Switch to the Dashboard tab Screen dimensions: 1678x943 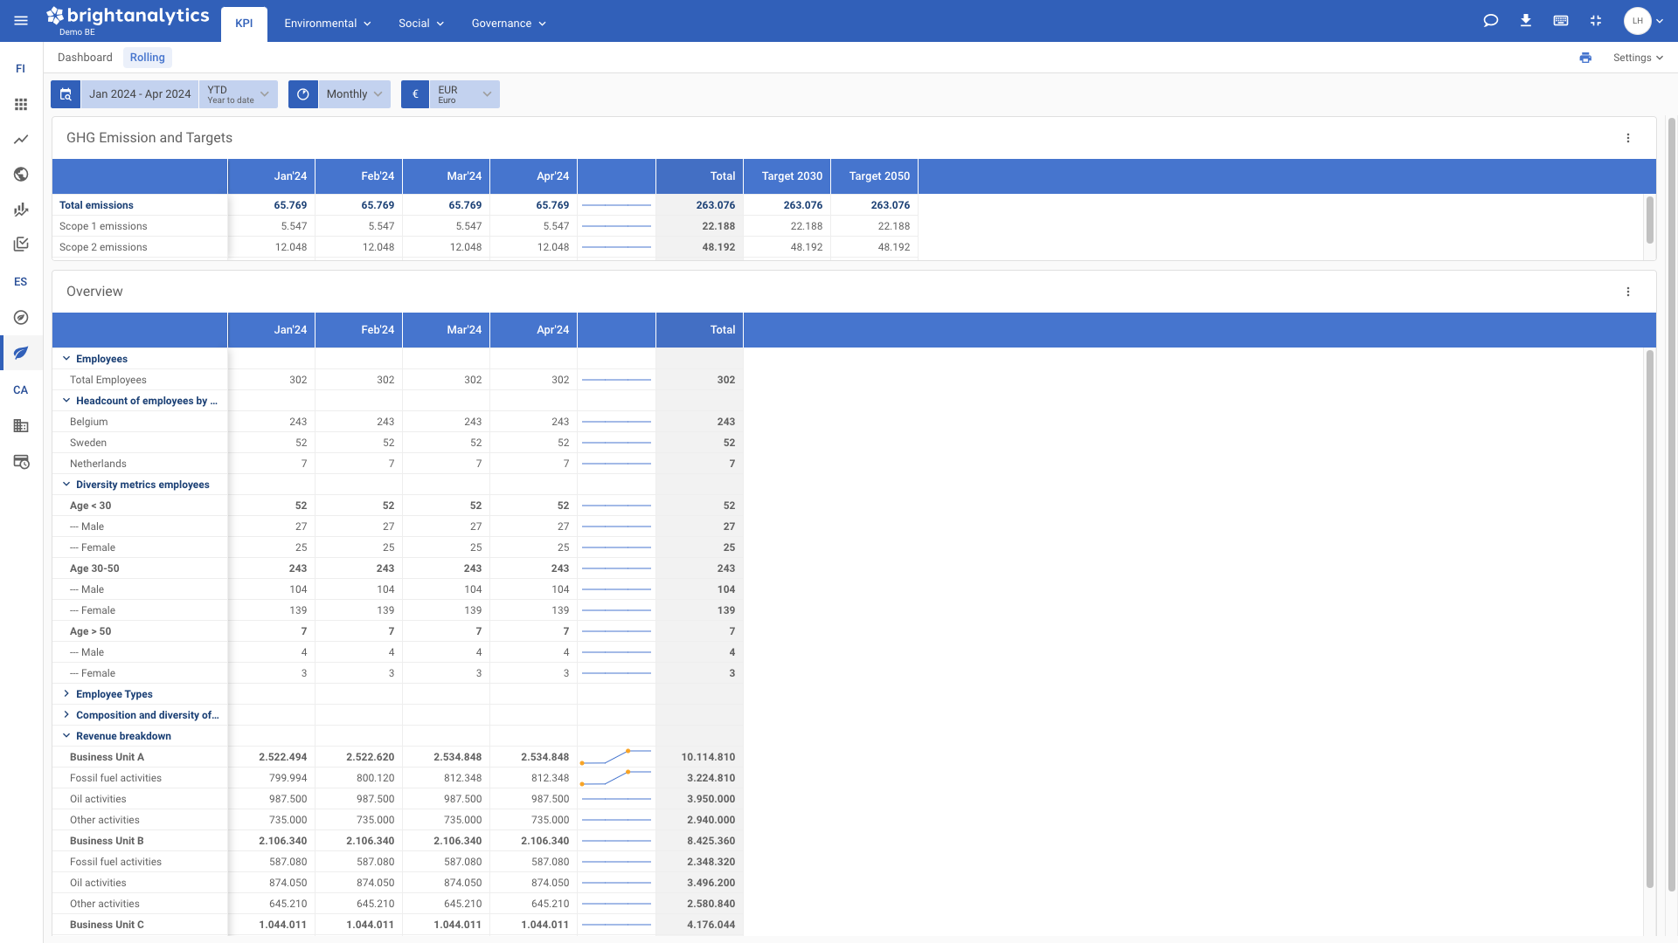click(x=85, y=58)
